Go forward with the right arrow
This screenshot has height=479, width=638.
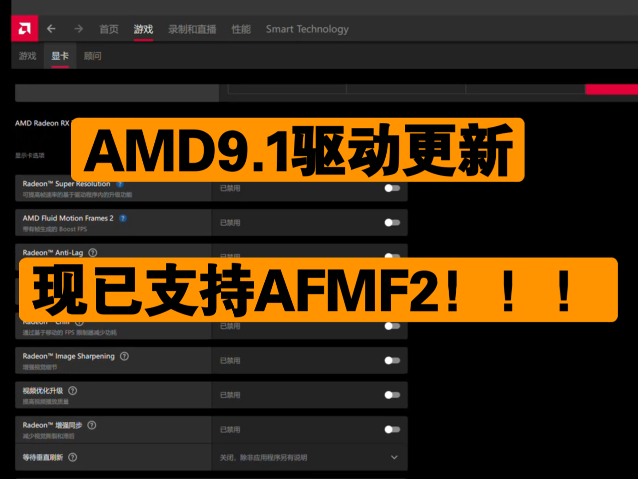coord(78,29)
